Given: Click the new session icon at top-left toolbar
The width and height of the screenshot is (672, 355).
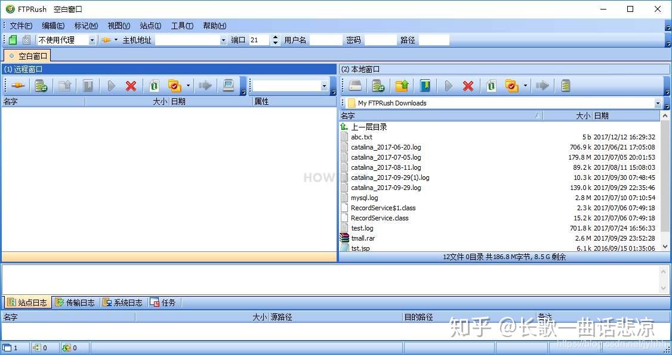Looking at the screenshot, I should [x=12, y=39].
